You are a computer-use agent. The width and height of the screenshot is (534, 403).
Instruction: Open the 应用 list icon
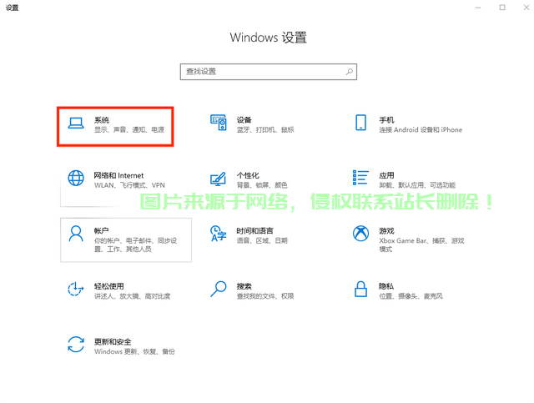[360, 178]
